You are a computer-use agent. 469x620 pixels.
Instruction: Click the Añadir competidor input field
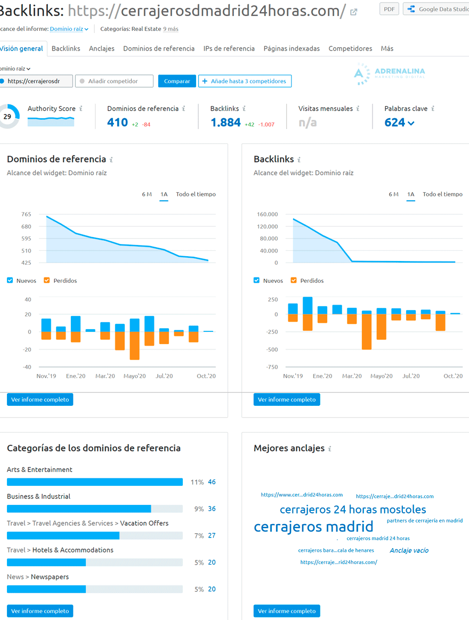tap(114, 80)
